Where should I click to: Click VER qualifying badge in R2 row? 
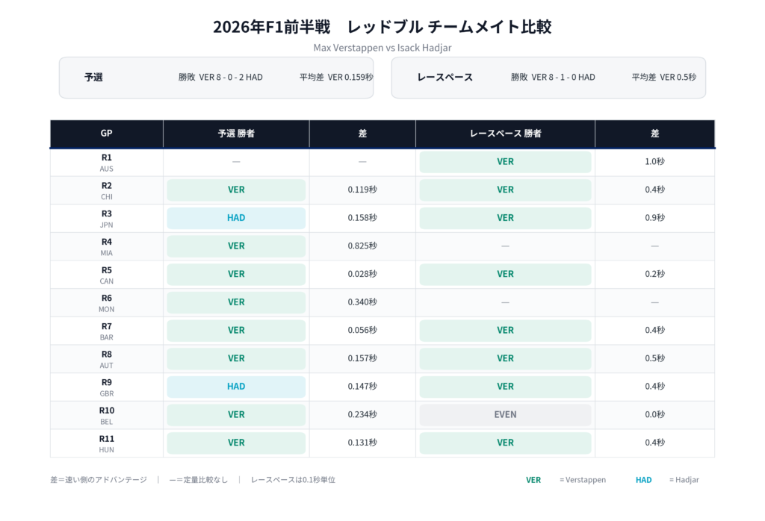point(236,190)
